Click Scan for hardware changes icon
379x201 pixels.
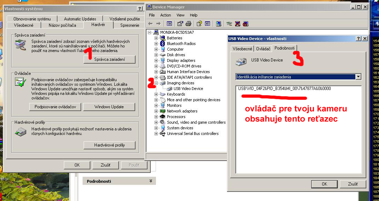[218, 24]
